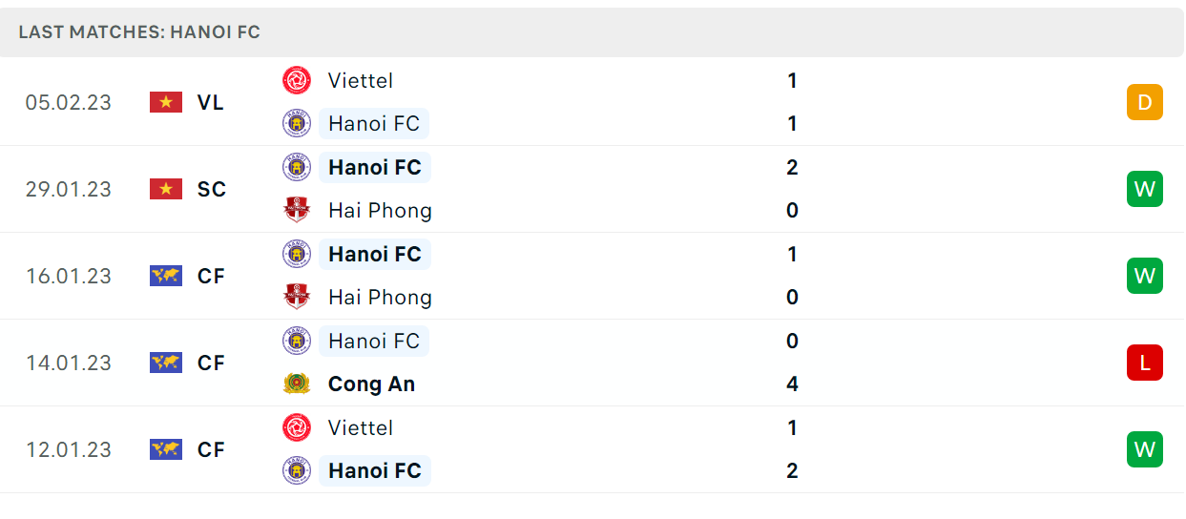Click Viettel logo in 12.01.23 match
This screenshot has height=519, width=1186.
(297, 427)
